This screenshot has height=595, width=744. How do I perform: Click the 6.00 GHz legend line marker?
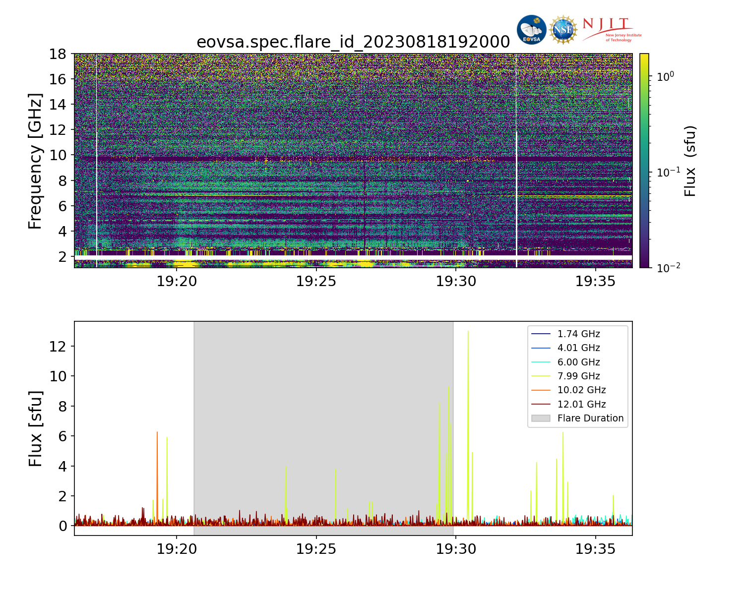[541, 362]
